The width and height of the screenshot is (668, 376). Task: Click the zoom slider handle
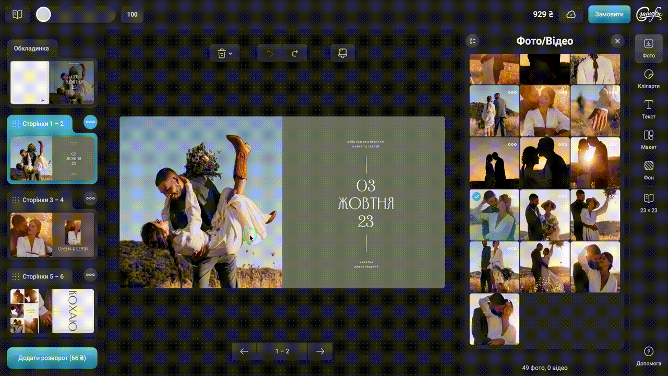point(43,15)
